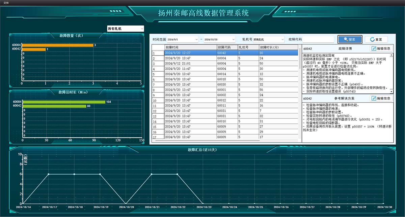
Task: Click the green 60042 bar in 故障总时长 chart
Action: coord(54,106)
